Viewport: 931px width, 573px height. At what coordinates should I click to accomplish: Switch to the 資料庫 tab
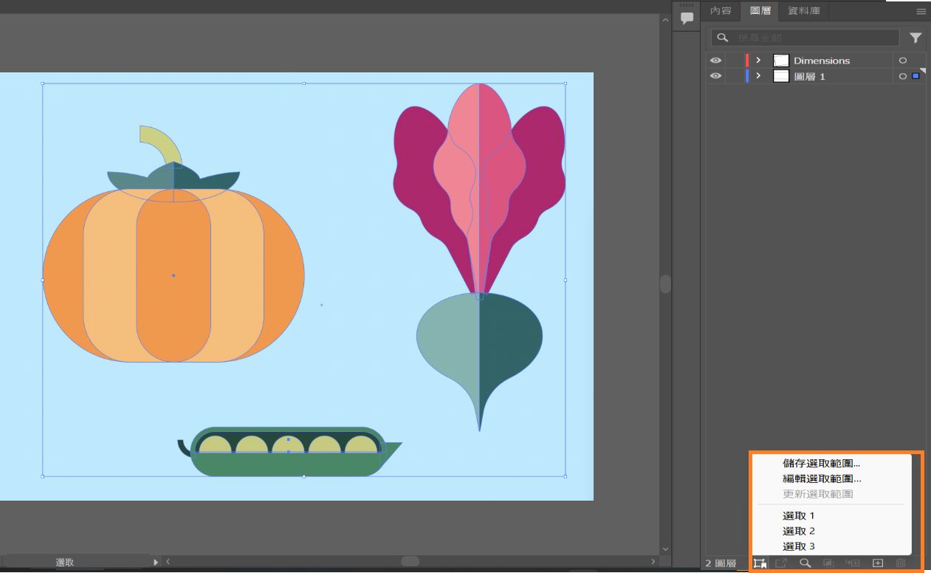tap(803, 11)
